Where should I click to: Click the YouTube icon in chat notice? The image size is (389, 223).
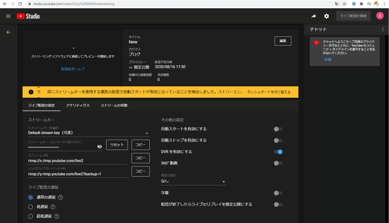point(316,43)
